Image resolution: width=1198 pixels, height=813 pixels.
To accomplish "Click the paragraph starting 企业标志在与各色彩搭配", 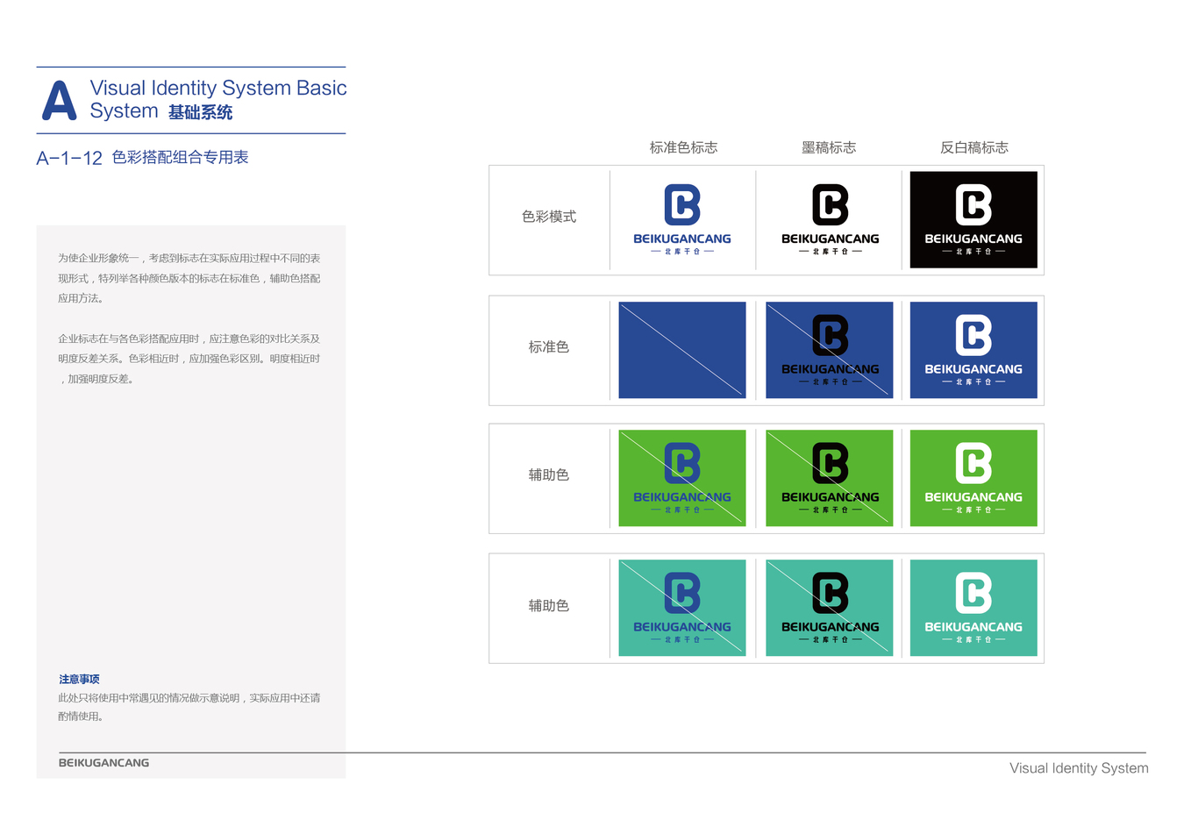I will [189, 359].
